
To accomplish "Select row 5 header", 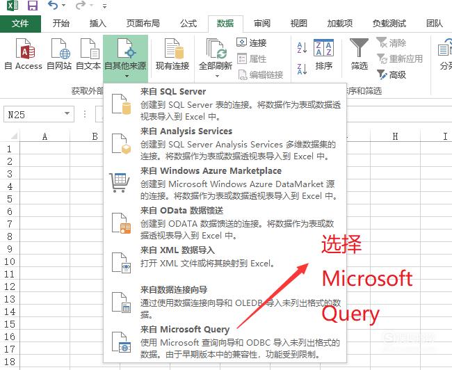I will coord(10,198).
